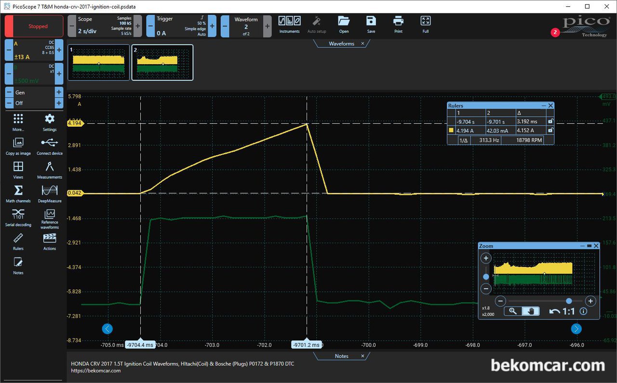
Task: Open the Actions clapperboard tool
Action: [x=49, y=242]
